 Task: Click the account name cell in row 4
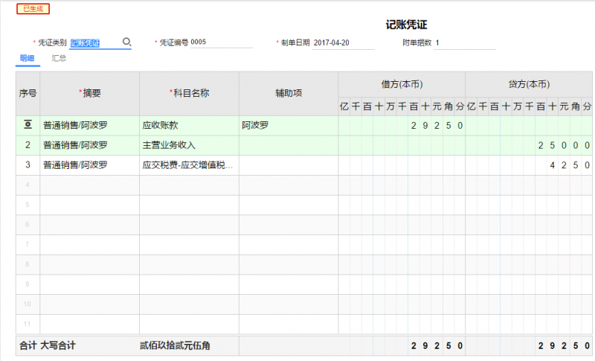[x=189, y=185]
